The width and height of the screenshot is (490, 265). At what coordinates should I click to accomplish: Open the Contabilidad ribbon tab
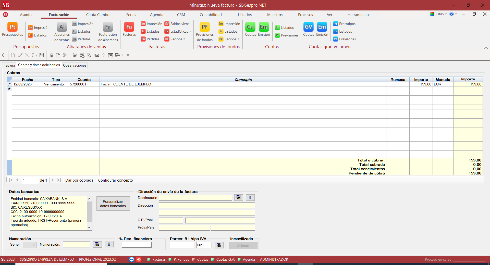211,15
